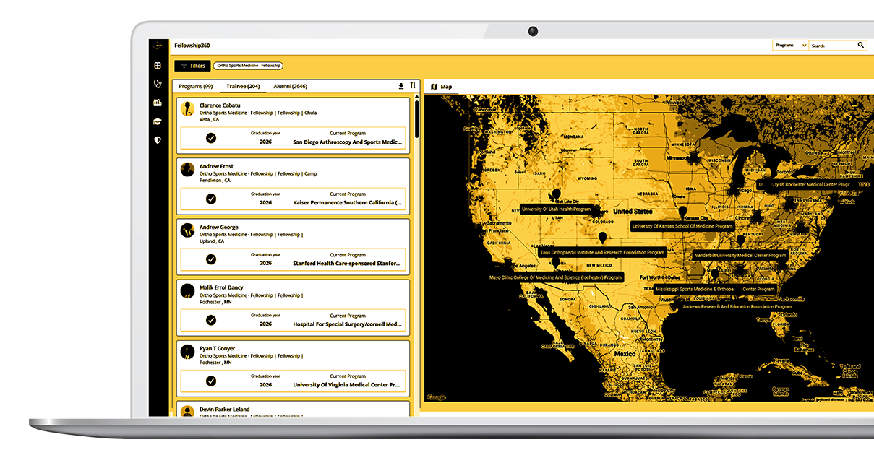The height and width of the screenshot is (463, 874).
Task: Click inside the Search input field
Action: [832, 45]
